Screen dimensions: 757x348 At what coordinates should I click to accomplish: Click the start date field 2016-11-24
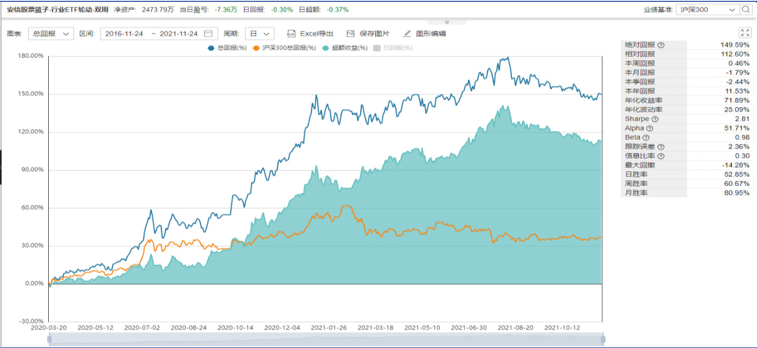pyautogui.click(x=124, y=34)
